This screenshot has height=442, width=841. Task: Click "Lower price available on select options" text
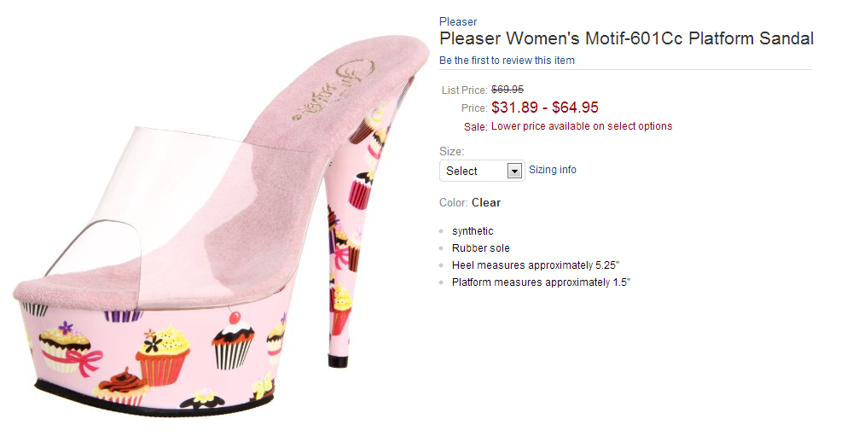pyautogui.click(x=582, y=126)
